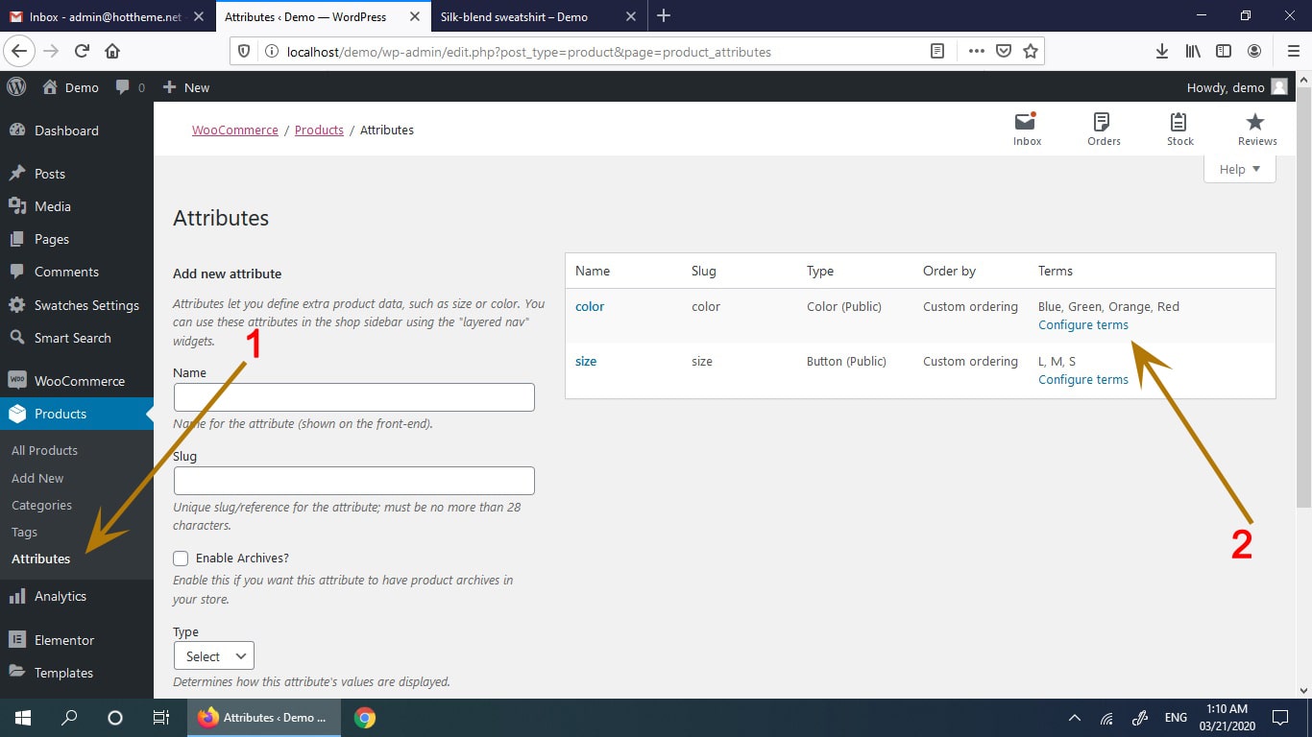Go to All Products submenu
Screen dimensions: 1312x737
point(44,450)
